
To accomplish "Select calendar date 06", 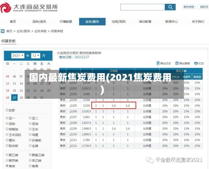I will 14,77.
